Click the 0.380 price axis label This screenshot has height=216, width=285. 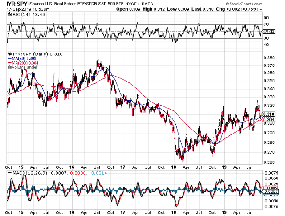[269, 58]
